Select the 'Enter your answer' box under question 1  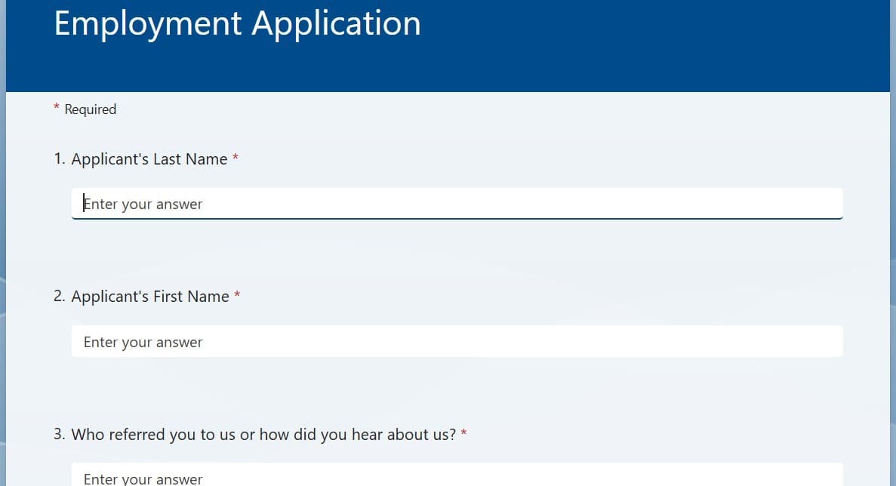[457, 203]
